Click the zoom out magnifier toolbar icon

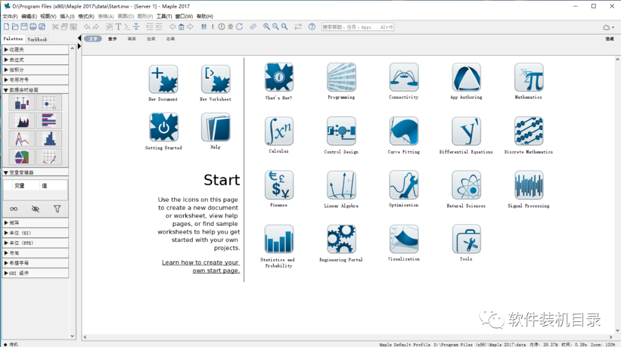(275, 27)
